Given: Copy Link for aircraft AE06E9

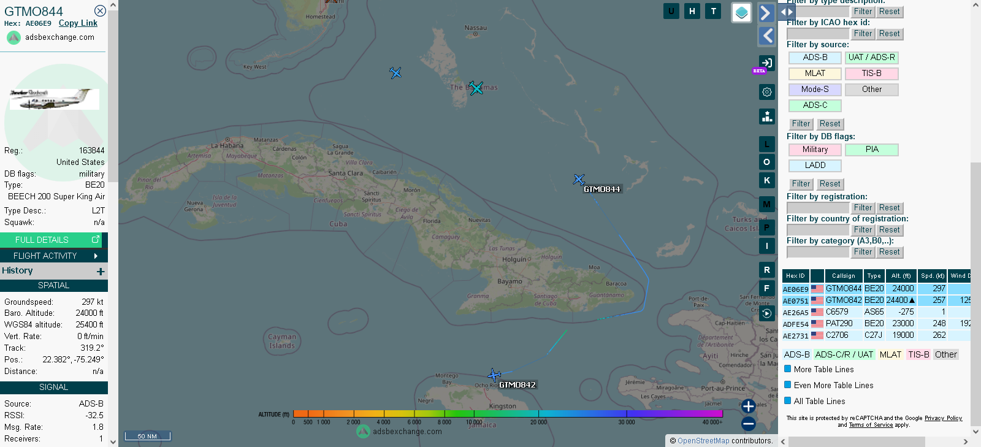Looking at the screenshot, I should pos(78,23).
